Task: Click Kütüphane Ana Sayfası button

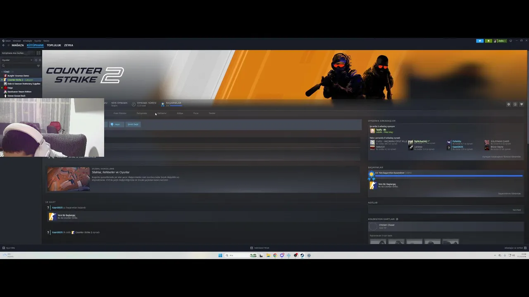Action: click(17, 53)
